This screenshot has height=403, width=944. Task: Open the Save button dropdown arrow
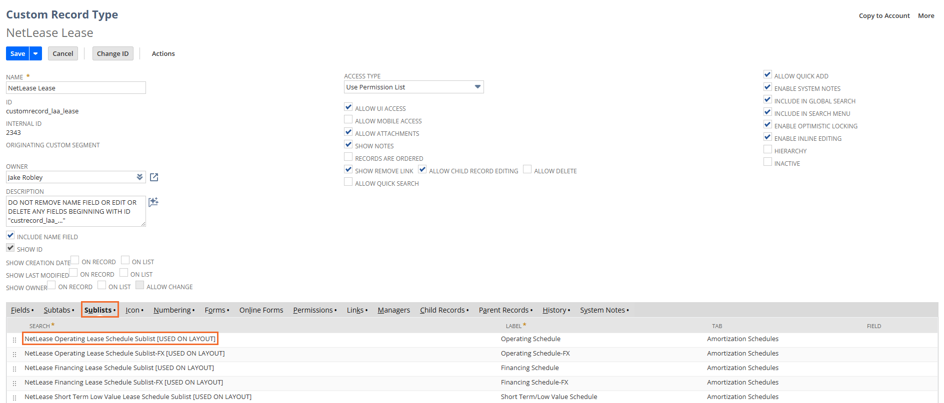pos(35,53)
